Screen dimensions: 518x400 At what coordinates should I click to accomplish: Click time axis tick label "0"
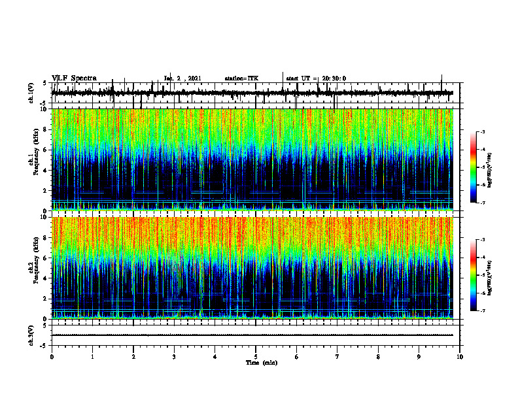(52, 357)
